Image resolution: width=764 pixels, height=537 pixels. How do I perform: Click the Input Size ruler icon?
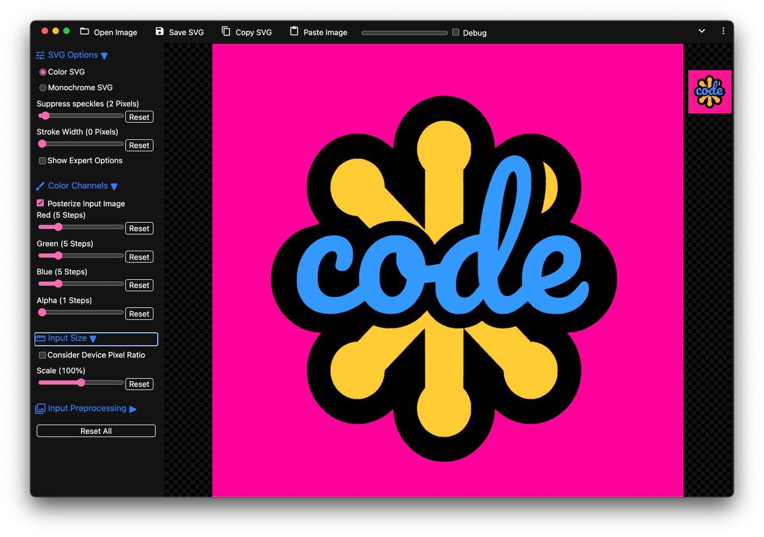[41, 338]
